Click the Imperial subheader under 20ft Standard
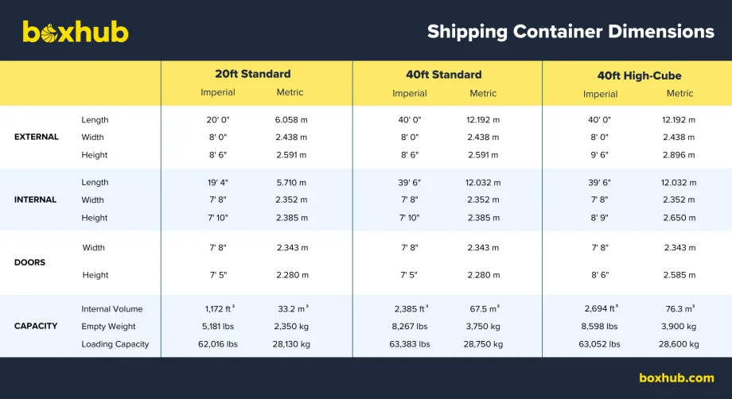Image resolution: width=732 pixels, height=399 pixels. click(x=217, y=92)
